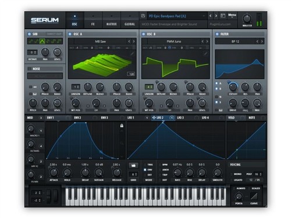This screenshot has height=218, width=291.
Task: Select the LFO 1 tab
Action: coord(138,117)
